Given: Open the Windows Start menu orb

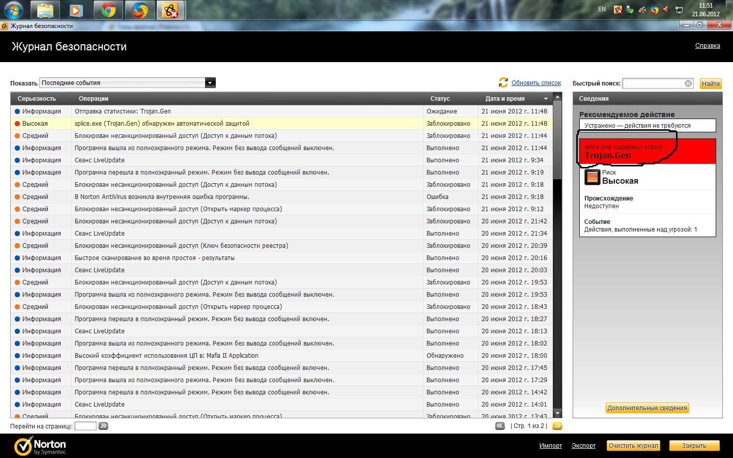Looking at the screenshot, I should point(14,10).
